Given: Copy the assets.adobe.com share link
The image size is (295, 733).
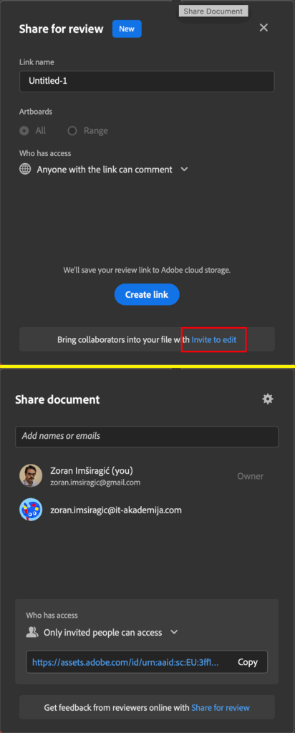Looking at the screenshot, I should (248, 662).
